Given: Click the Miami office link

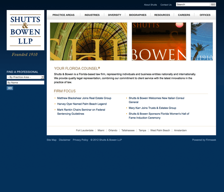Looking at the screenshot, I should (101, 130).
